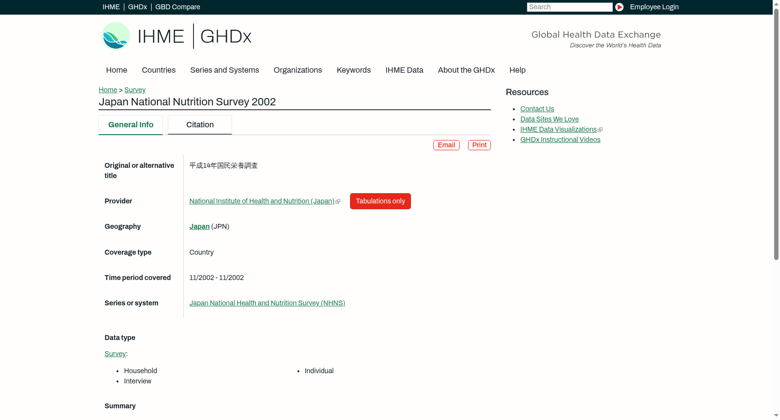Open Countries menu
Viewport: 780px width, 420px height.
pos(158,70)
